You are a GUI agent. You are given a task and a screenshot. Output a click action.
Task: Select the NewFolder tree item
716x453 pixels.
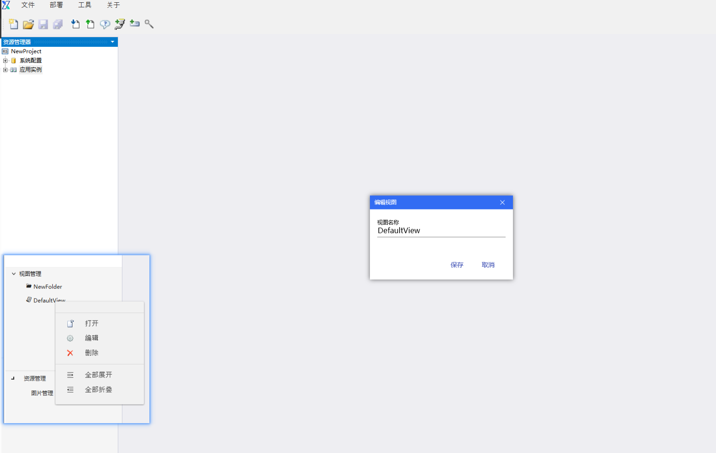48,287
